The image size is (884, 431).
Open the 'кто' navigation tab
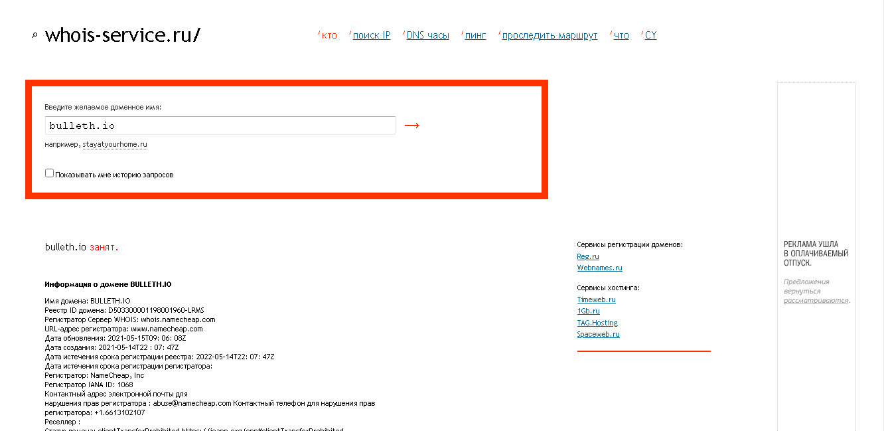(329, 35)
